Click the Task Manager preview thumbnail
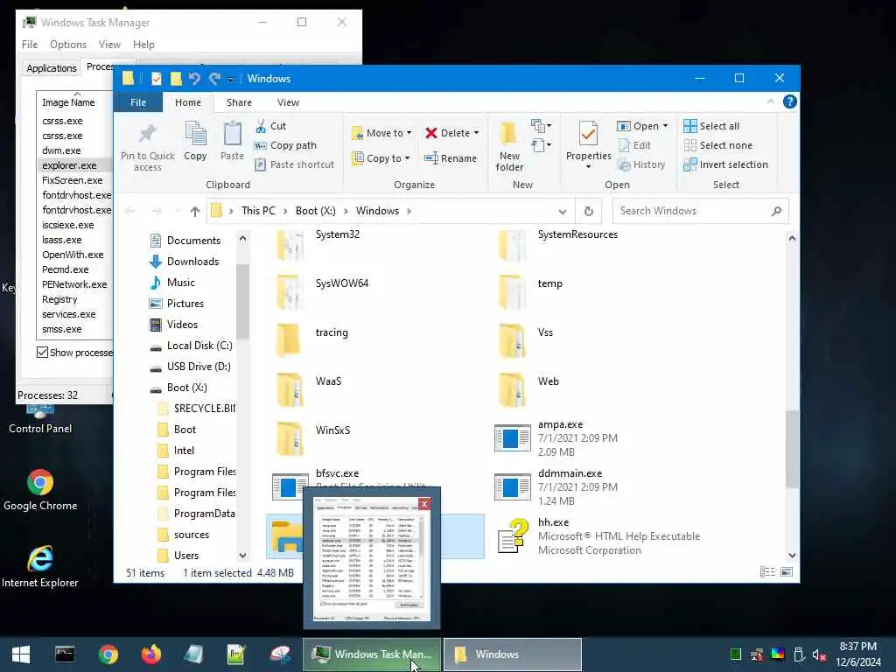 pyautogui.click(x=371, y=560)
